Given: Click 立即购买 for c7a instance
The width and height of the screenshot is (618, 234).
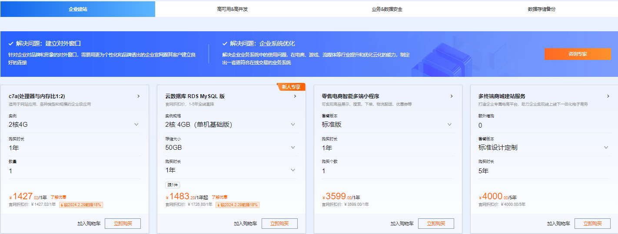Looking at the screenshot, I should point(123,224).
